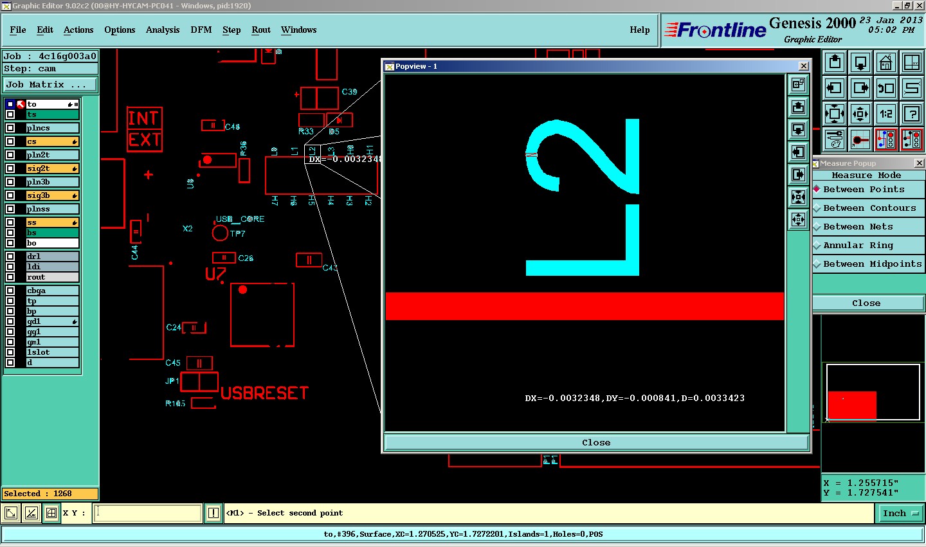This screenshot has height=547, width=926.
Task: Click Close button in Measure Popup
Action: pyautogui.click(x=868, y=303)
